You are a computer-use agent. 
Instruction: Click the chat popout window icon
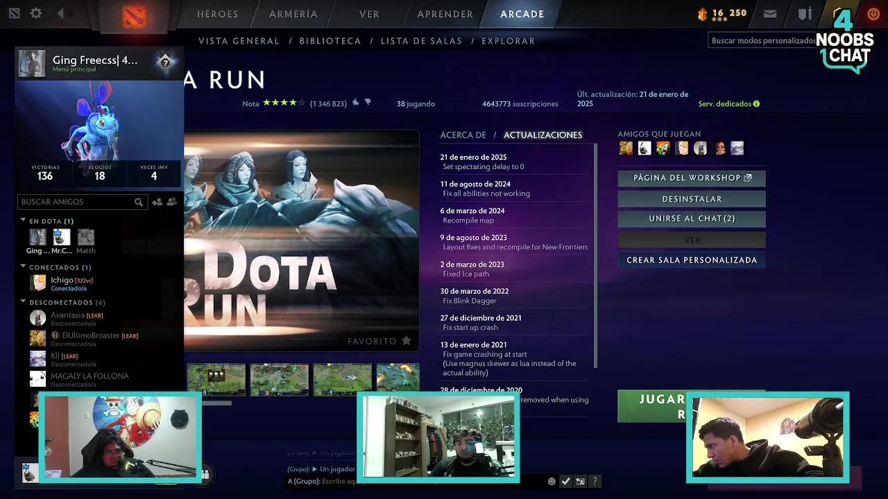point(580,481)
